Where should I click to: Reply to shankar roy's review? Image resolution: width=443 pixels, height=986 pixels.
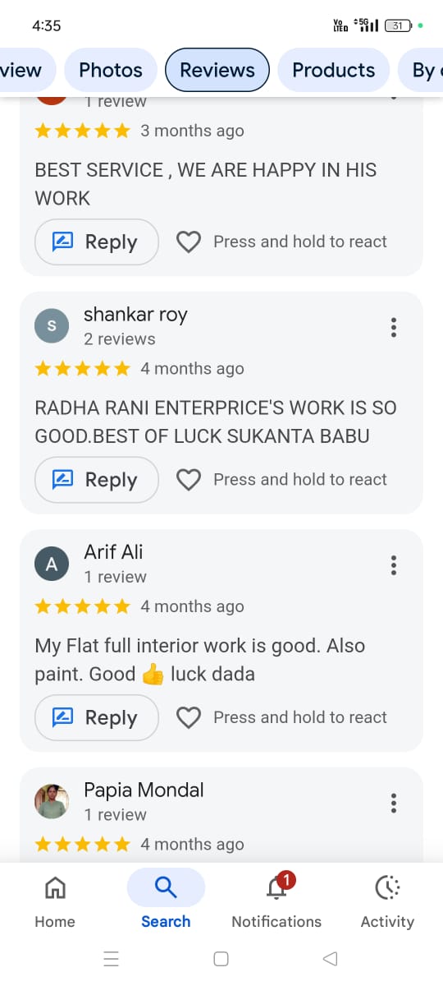click(97, 480)
